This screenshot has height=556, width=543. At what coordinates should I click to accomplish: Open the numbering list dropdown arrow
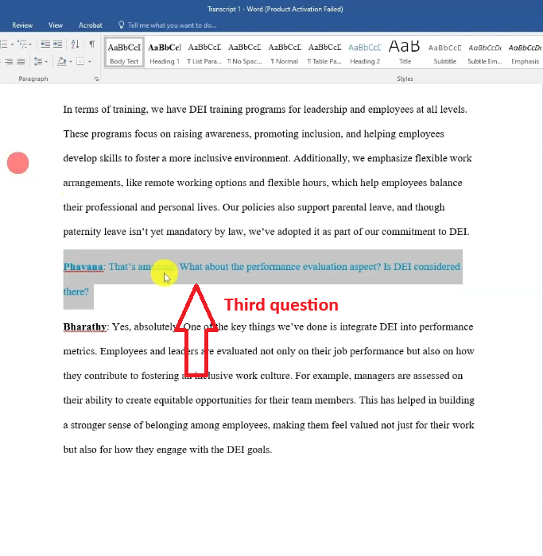[x=13, y=44]
